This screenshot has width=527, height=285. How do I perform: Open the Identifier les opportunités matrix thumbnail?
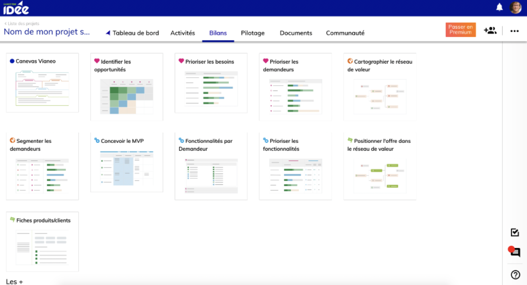point(127,96)
